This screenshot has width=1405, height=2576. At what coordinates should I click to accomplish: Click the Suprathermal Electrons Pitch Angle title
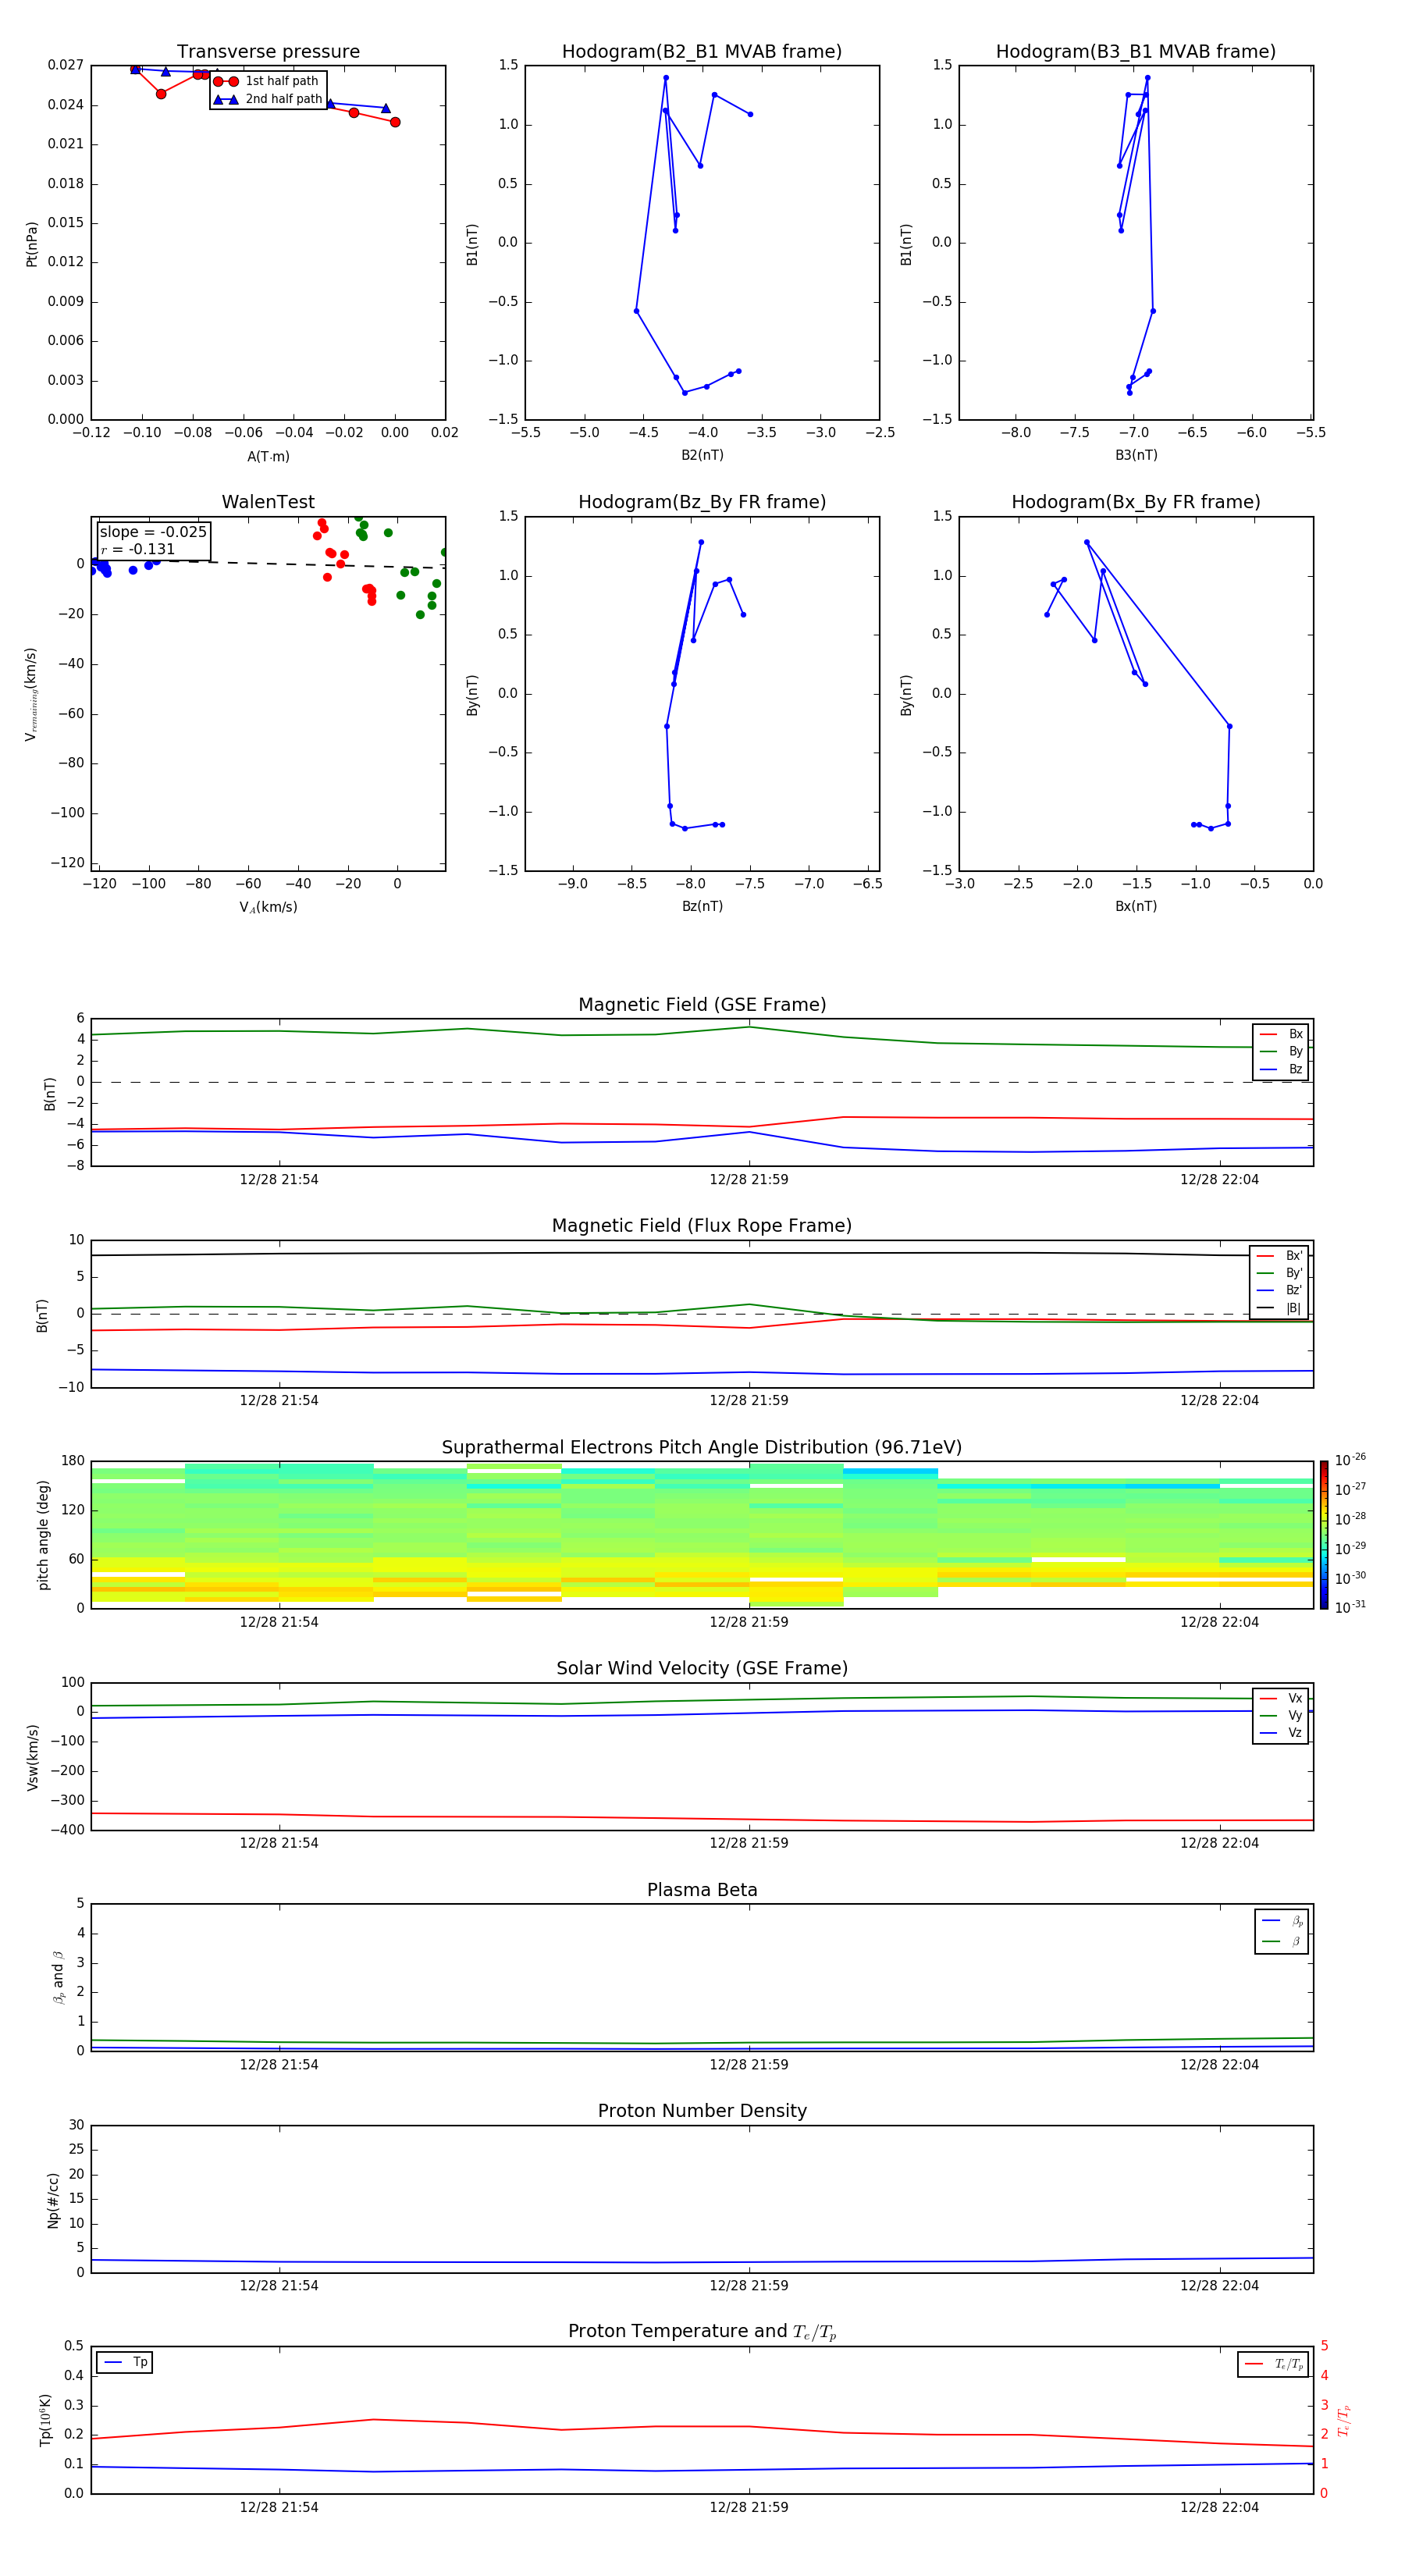pos(702,1448)
